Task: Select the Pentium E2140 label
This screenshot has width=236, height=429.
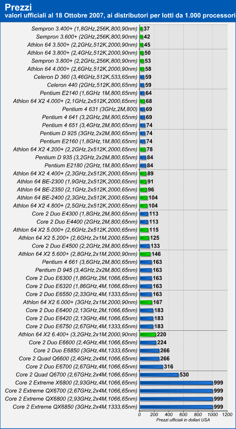Action: click(x=88, y=93)
